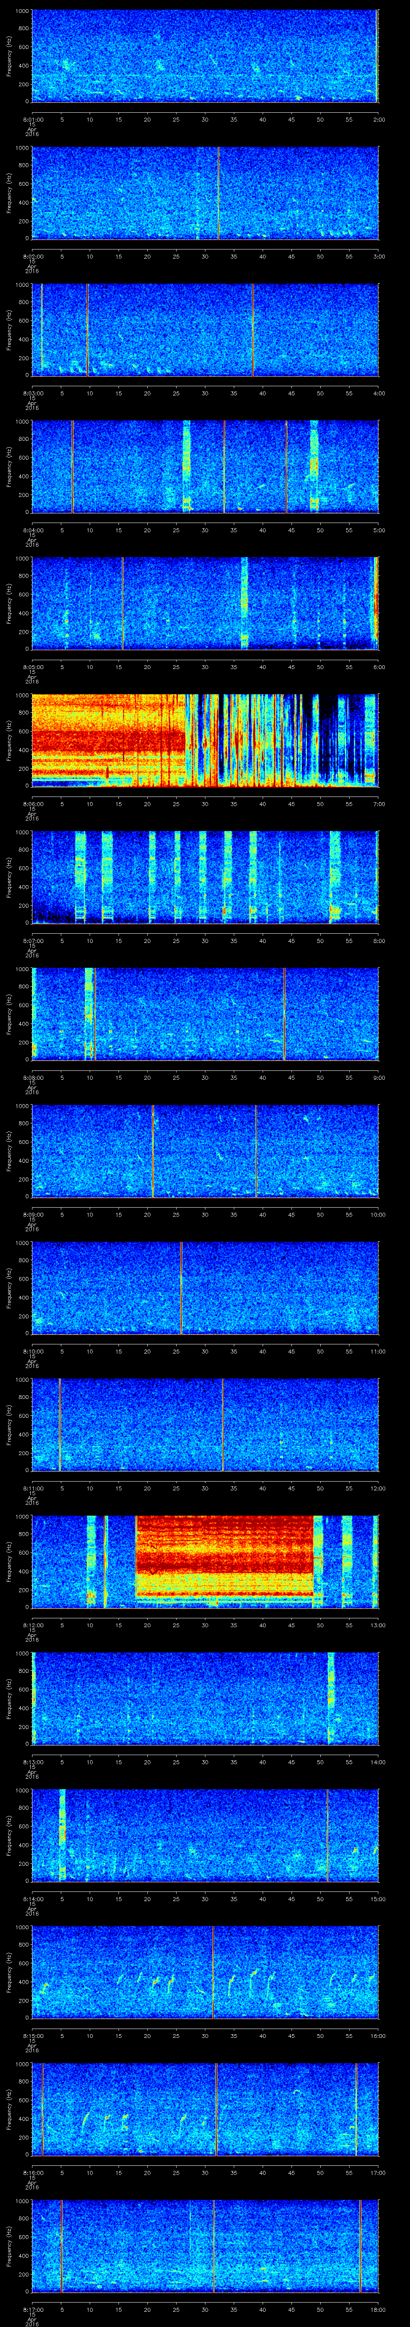Viewport: 410px width, 2327px height.
Task: Click the red vertical line in the 8:02:00 spectrogram
Action: [218, 193]
